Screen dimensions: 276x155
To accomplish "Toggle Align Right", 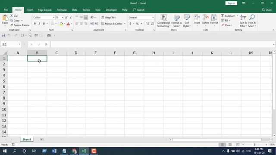I will [x=86, y=24].
